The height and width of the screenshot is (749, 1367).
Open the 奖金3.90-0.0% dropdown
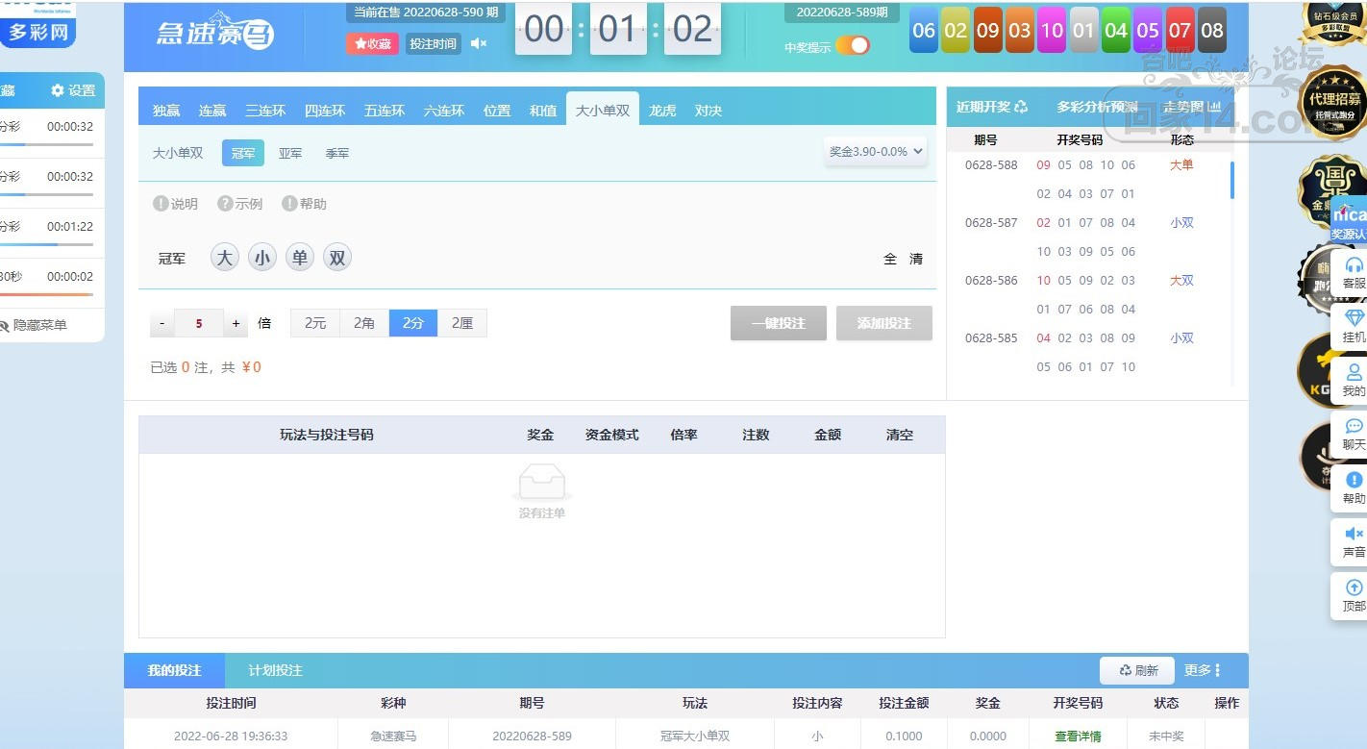tap(876, 151)
